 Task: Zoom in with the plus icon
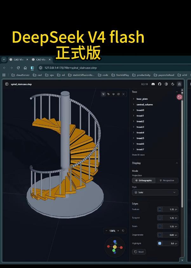[x=118, y=231]
